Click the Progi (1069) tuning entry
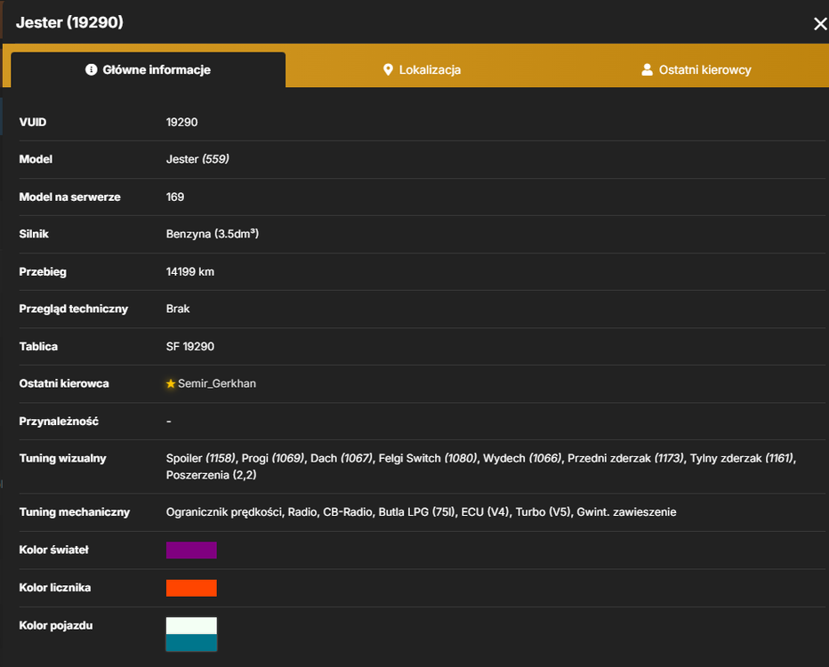 click(273, 458)
